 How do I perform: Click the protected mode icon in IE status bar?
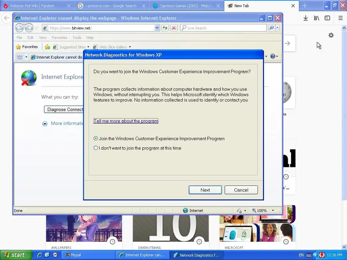point(239,211)
